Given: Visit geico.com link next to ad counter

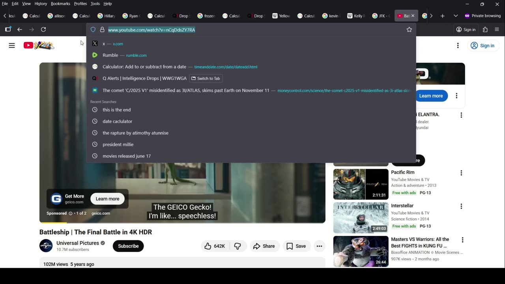Looking at the screenshot, I should [x=101, y=213].
